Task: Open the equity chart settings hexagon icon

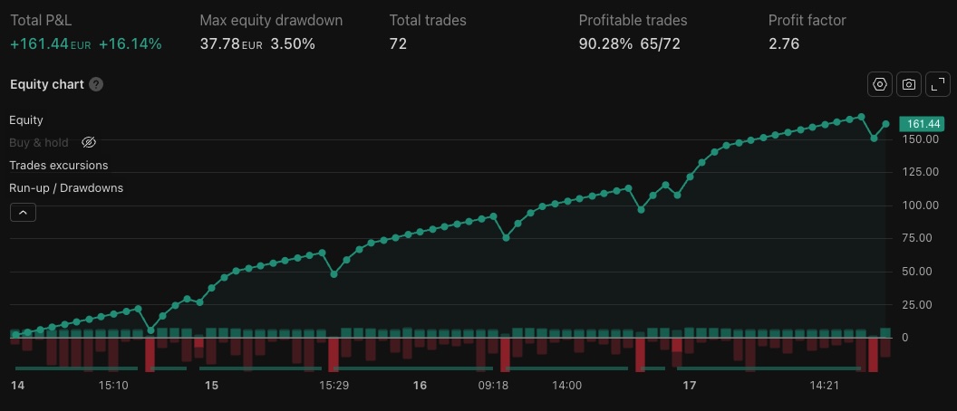Action: [879, 84]
